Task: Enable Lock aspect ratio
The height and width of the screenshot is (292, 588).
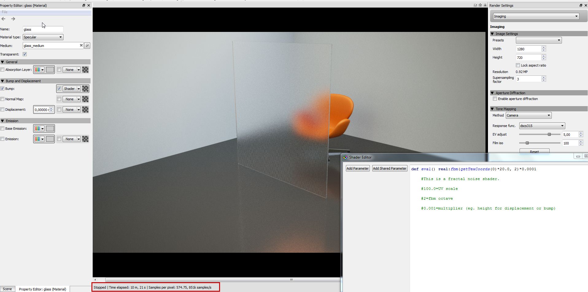Action: pos(518,65)
